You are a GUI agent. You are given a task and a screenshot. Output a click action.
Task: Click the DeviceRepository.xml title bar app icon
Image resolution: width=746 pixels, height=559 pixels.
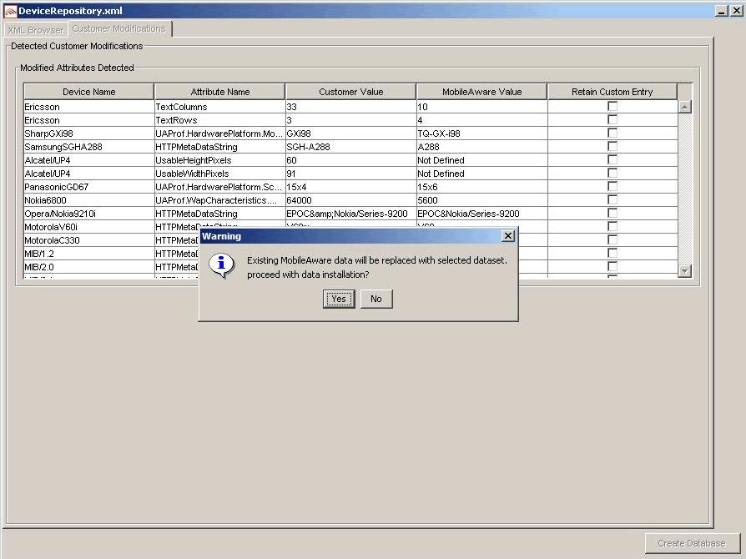(10, 11)
